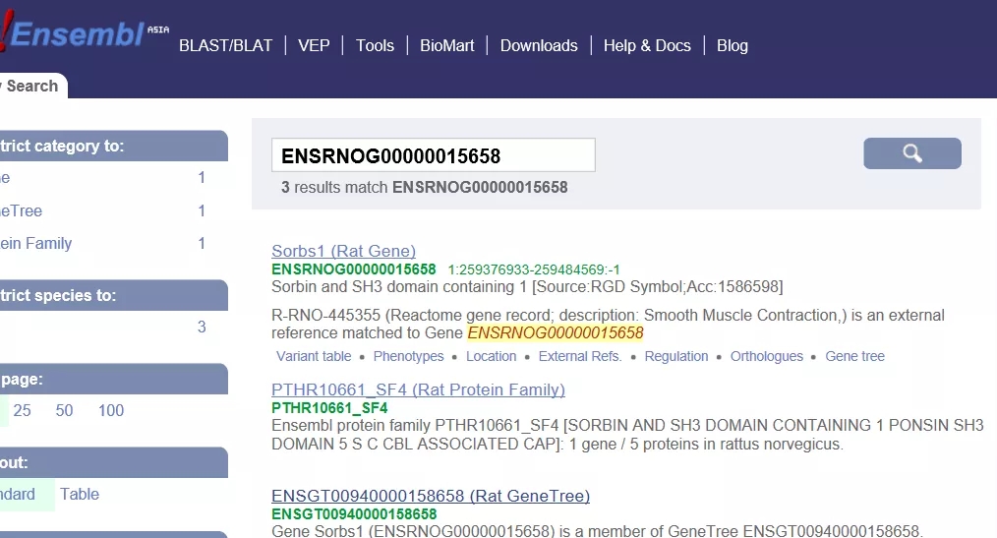997x538 pixels.
Task: Click the magnifying glass search button
Action: [x=911, y=153]
